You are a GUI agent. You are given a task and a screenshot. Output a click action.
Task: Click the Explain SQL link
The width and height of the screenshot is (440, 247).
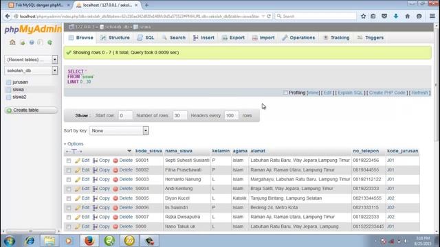pyautogui.click(x=350, y=93)
